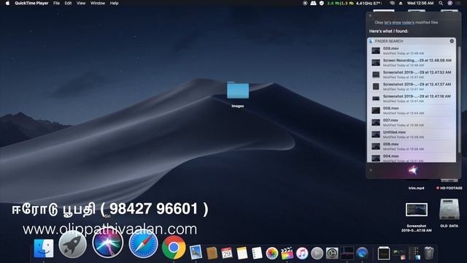The image size is (467, 263).
Task: Open Screenshot 12.47.52 AM result
Action: 412,75
